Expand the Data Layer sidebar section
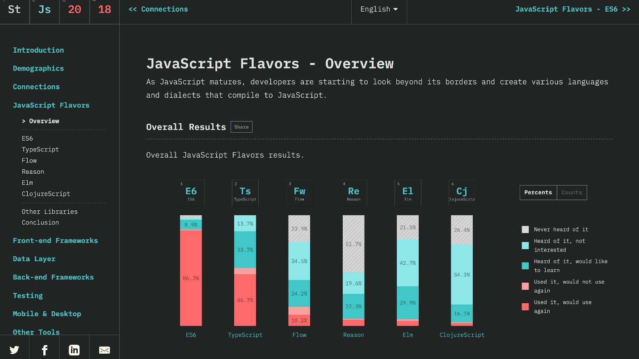The height and width of the screenshot is (359, 639). tap(34, 259)
